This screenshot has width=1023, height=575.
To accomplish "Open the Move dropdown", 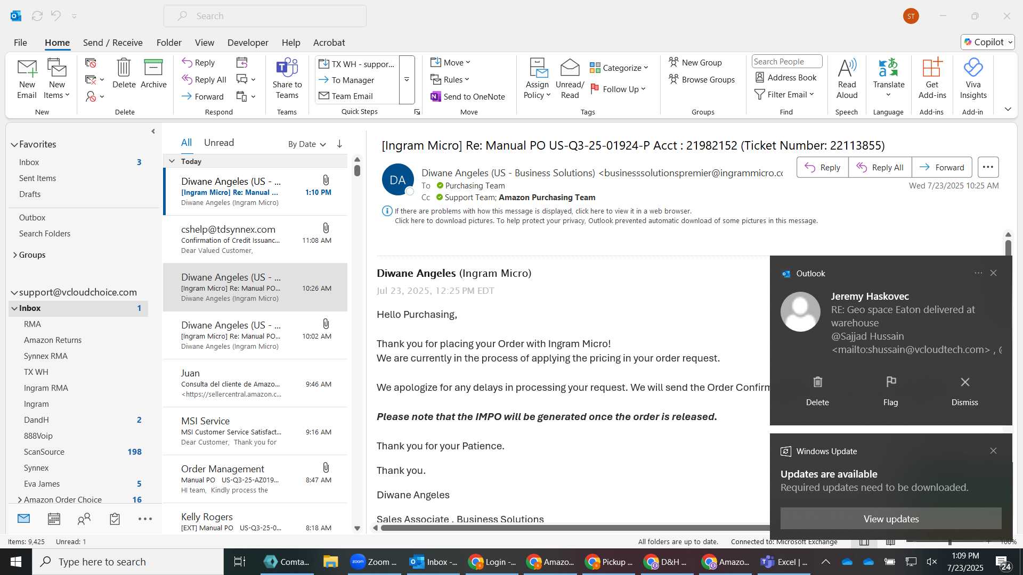I will click(450, 62).
